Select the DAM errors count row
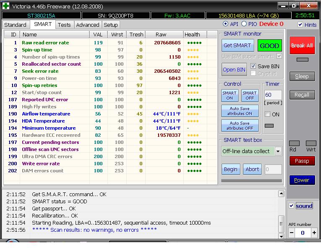 click(110, 171)
